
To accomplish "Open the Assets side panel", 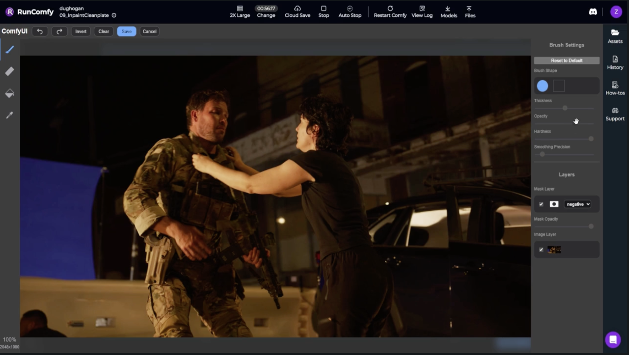I will pyautogui.click(x=615, y=36).
